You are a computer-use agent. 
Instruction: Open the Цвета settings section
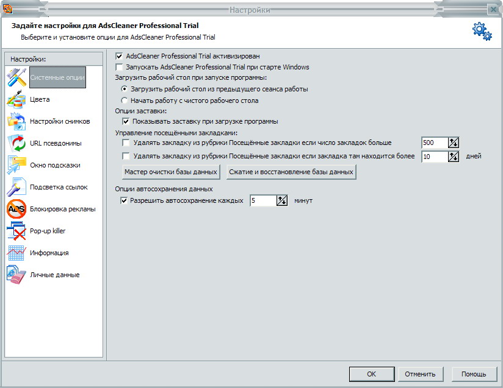(x=40, y=99)
